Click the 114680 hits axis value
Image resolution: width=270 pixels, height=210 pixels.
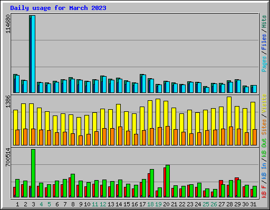[8, 24]
